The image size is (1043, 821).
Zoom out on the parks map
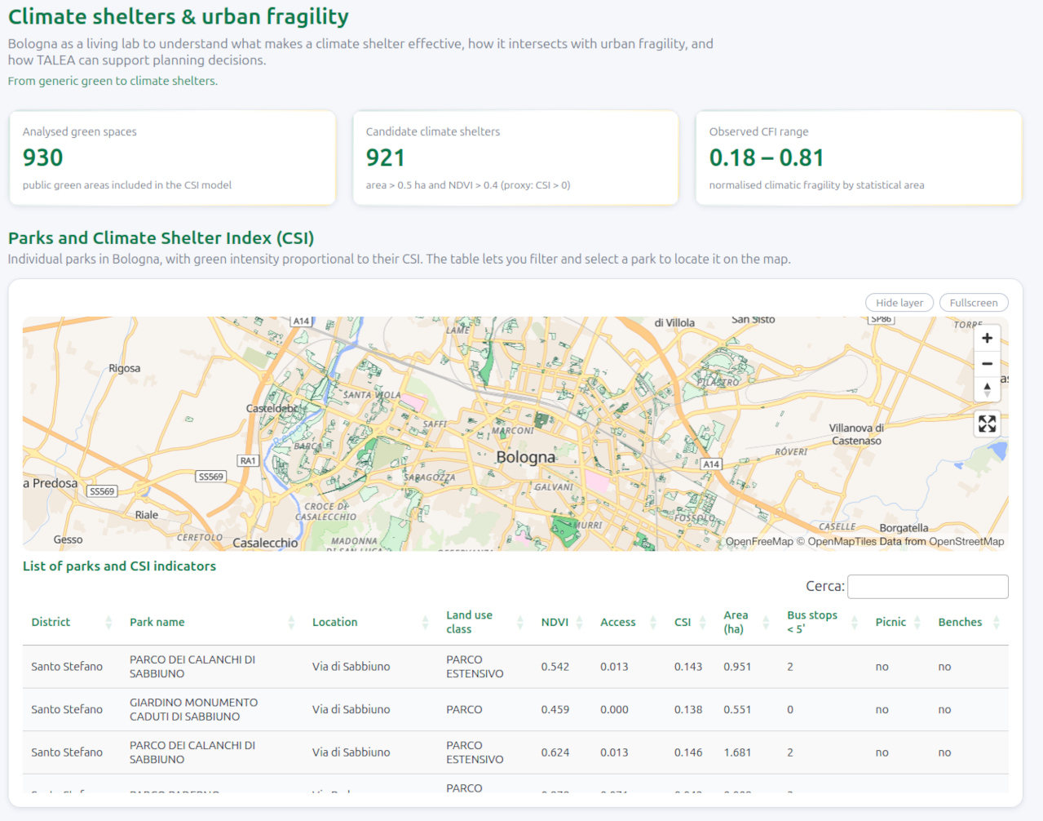[x=987, y=364]
